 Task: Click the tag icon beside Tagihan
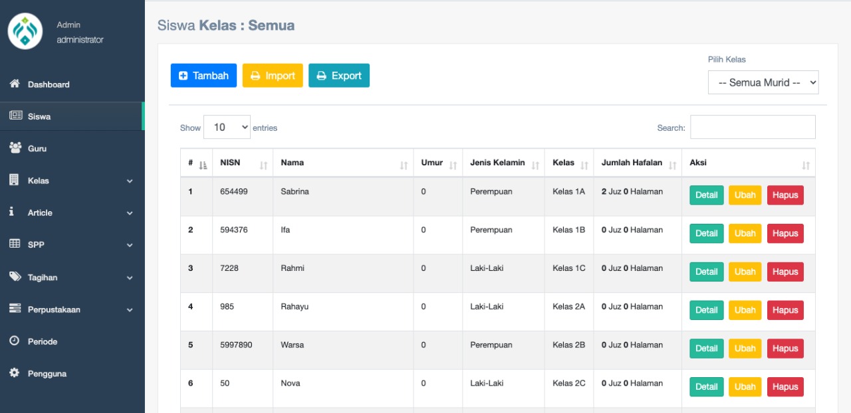coord(15,277)
